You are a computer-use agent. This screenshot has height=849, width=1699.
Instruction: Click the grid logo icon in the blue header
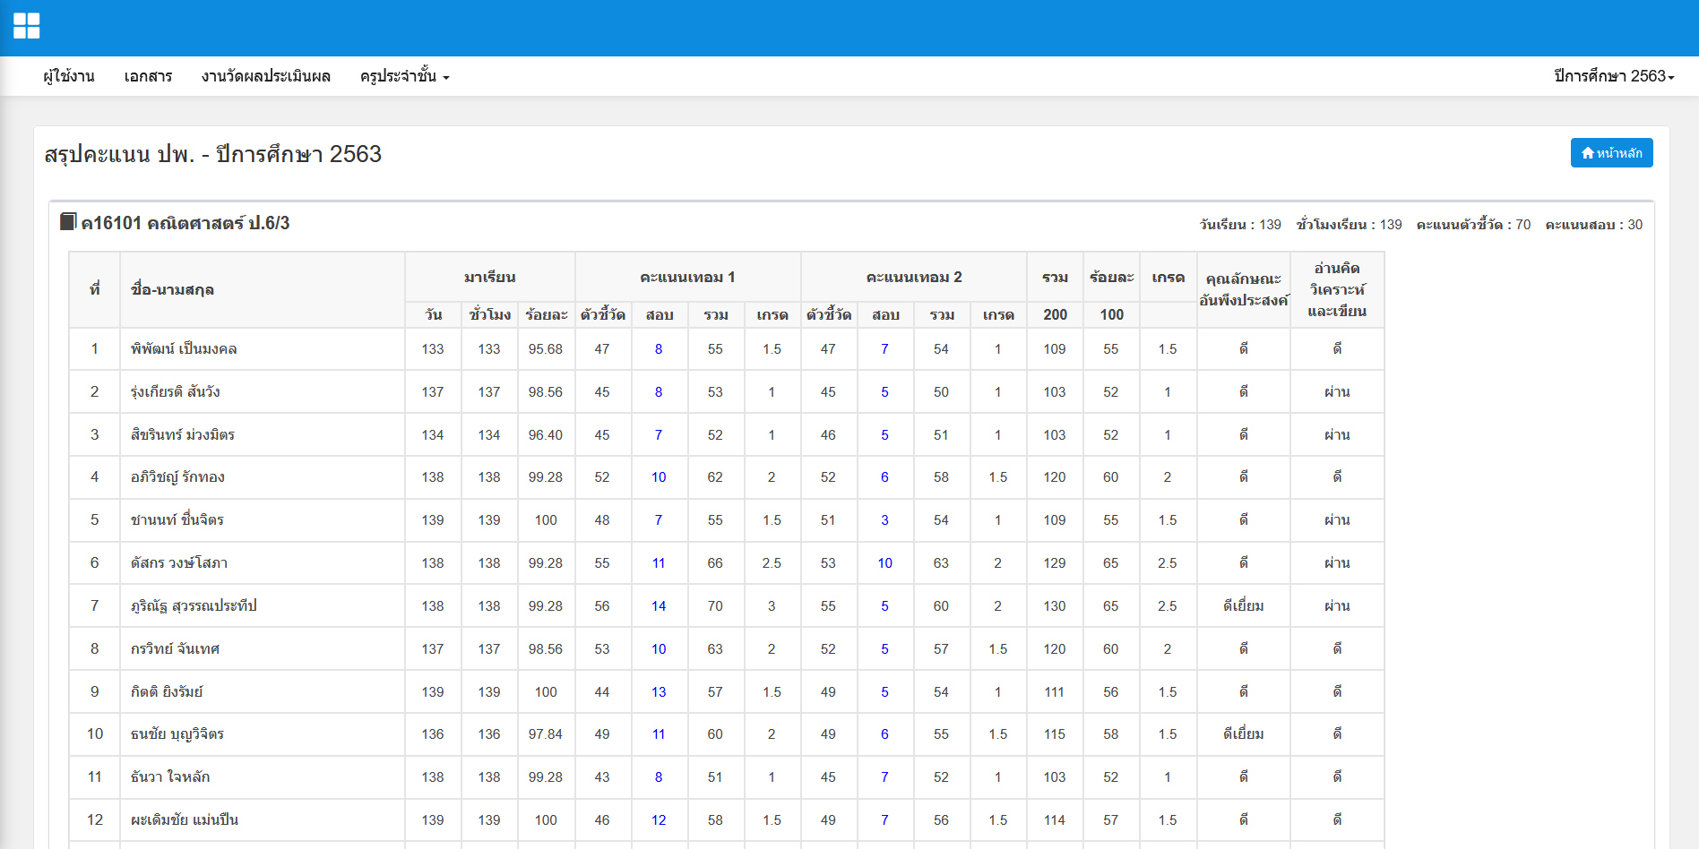pyautogui.click(x=27, y=26)
